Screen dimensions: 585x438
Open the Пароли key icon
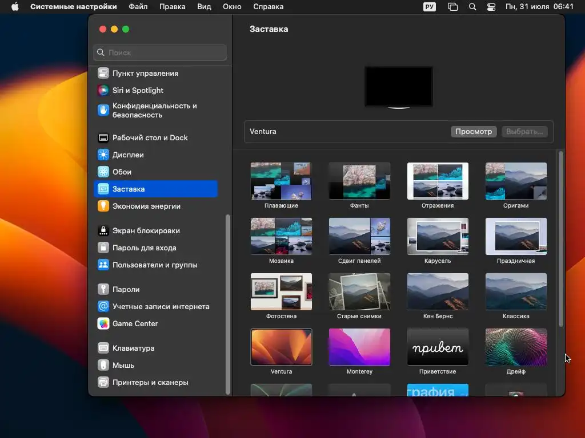pyautogui.click(x=103, y=289)
